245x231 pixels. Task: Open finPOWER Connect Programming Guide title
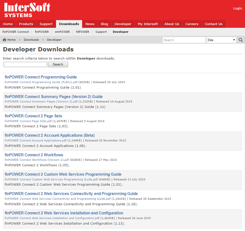click(x=41, y=77)
